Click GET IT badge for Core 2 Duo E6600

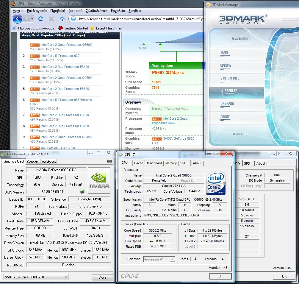[35, 115]
